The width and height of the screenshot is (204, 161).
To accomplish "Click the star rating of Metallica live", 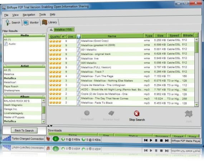I will [x=55, y=59].
